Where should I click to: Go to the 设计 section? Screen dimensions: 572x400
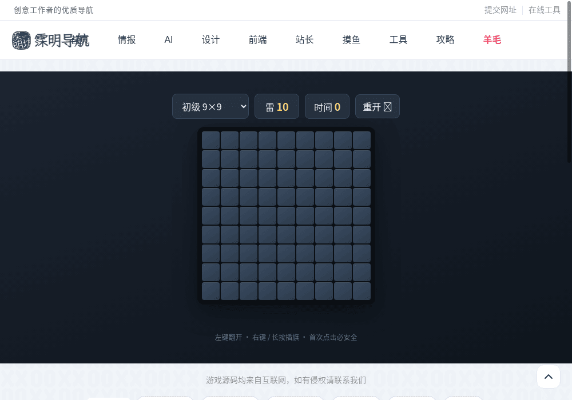point(211,39)
